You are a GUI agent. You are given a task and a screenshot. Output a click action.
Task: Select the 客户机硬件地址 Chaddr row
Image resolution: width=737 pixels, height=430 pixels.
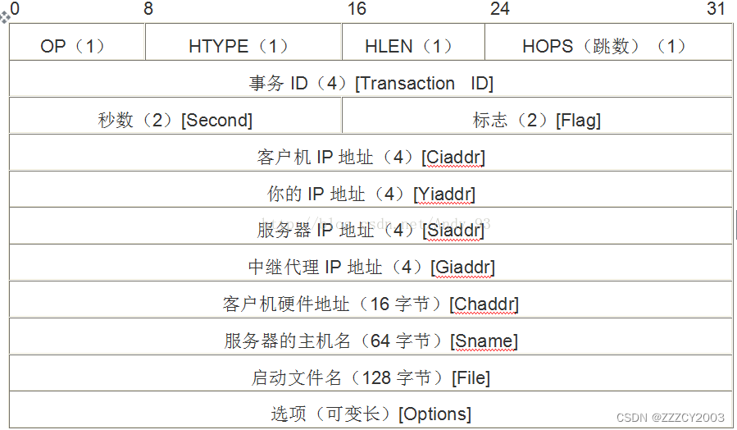coord(371,304)
